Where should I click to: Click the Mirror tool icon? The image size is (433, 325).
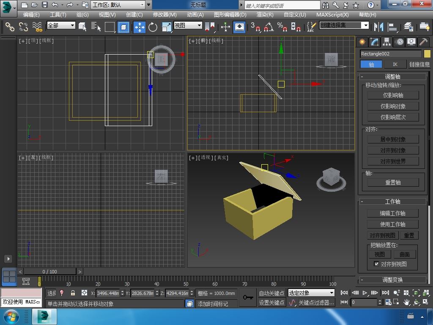378,27
